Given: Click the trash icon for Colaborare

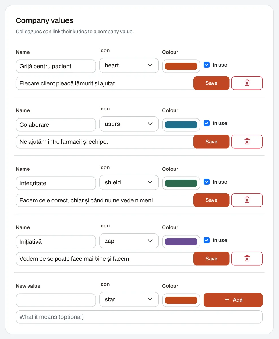Looking at the screenshot, I should 247,142.
